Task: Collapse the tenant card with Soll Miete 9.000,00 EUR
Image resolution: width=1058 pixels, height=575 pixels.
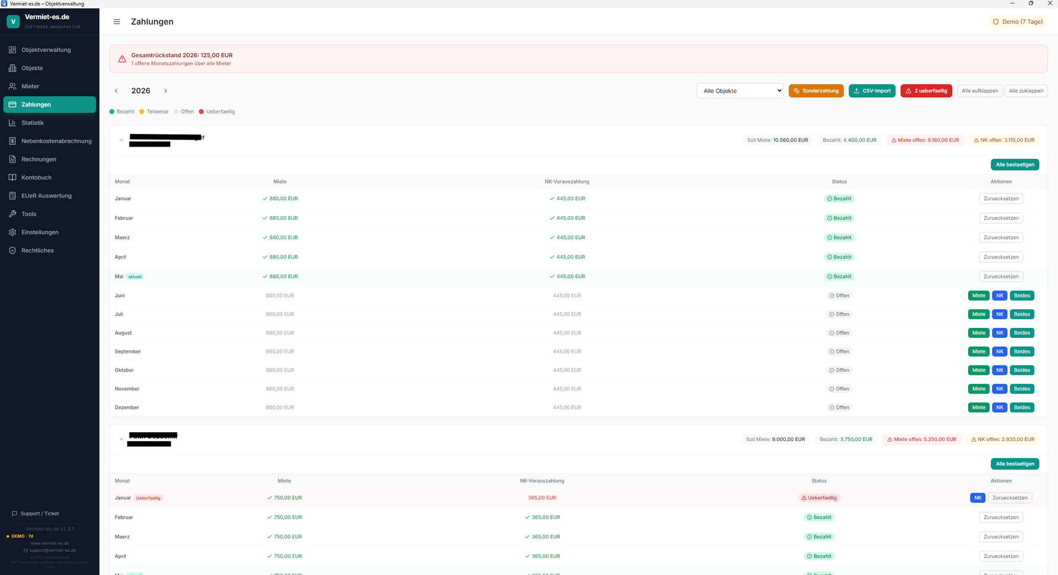Action: coord(121,440)
